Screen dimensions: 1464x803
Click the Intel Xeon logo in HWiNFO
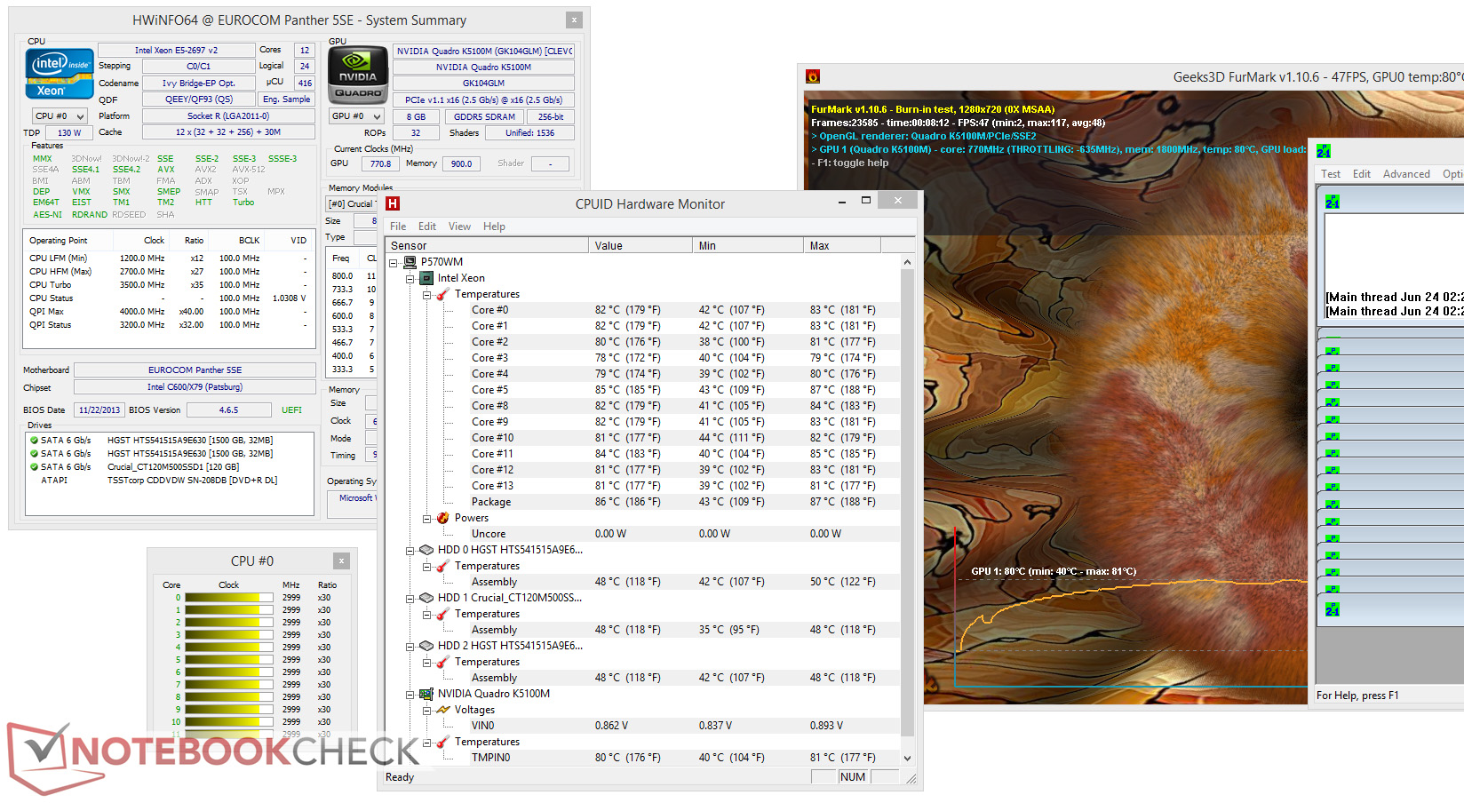tap(60, 73)
